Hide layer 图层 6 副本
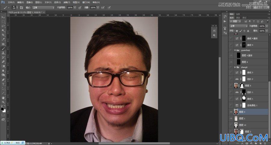The height and width of the screenshot is (145, 271). (231, 55)
